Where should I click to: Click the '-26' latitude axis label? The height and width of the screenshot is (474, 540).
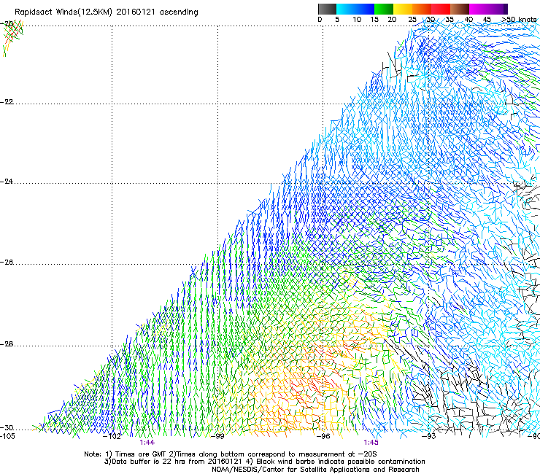point(7,263)
